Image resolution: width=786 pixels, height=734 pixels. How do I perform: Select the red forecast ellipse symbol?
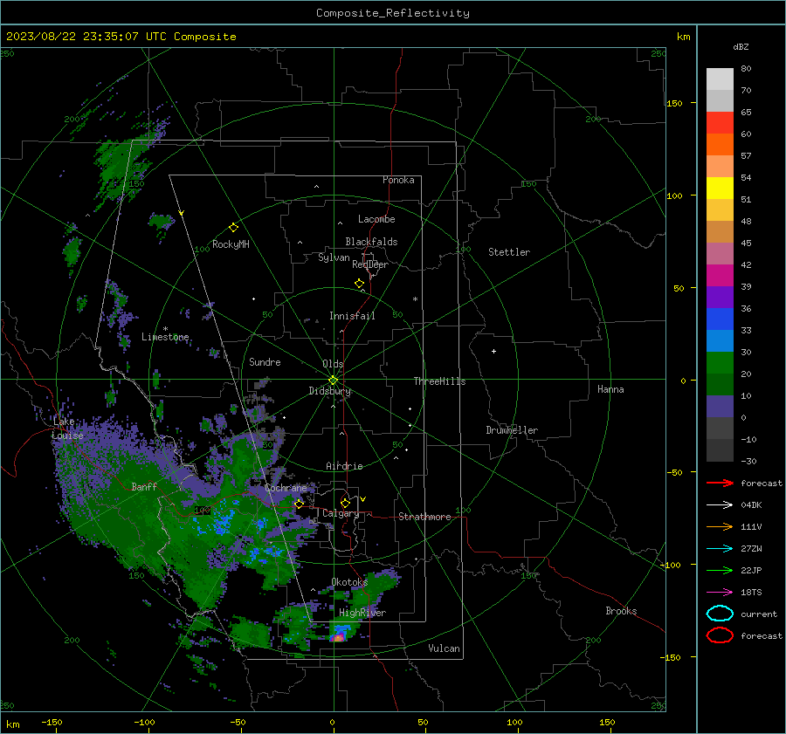tap(720, 635)
